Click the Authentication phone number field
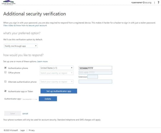Screen dimensions: 161x133 click(96, 68)
